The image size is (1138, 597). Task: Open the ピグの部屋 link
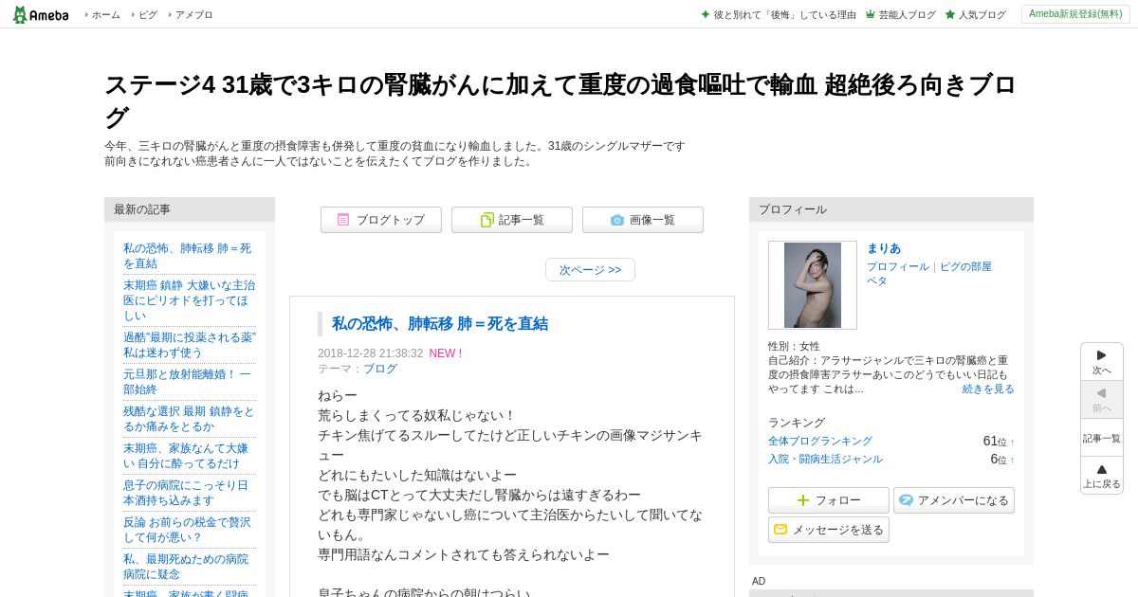(965, 267)
